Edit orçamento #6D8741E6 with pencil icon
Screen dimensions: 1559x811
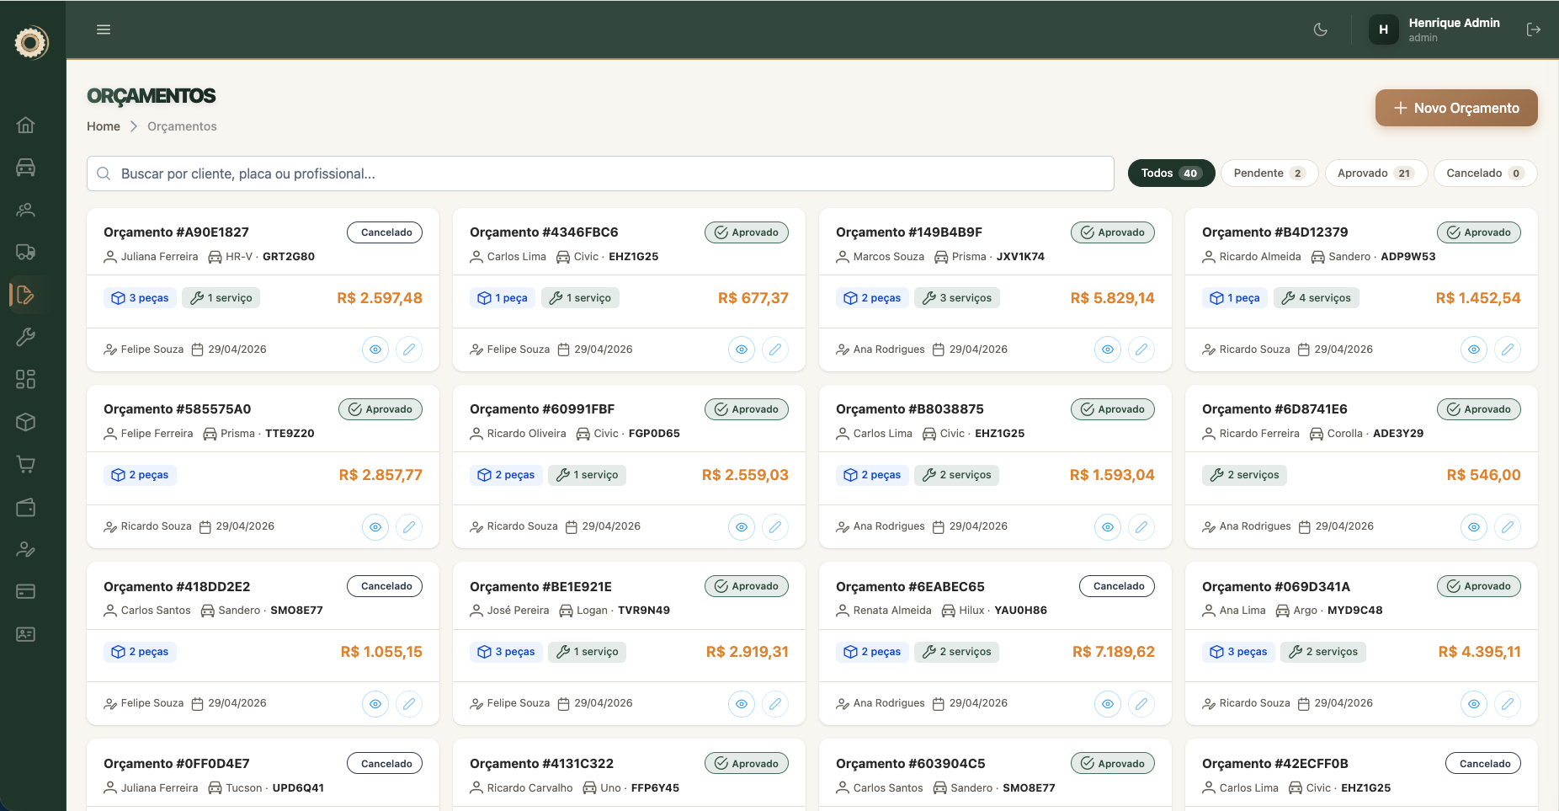pos(1508,527)
